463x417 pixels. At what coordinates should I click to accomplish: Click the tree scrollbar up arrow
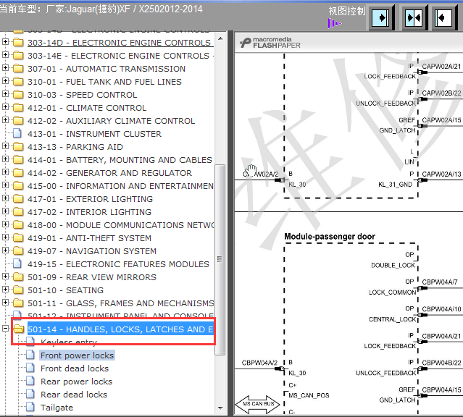point(220,38)
